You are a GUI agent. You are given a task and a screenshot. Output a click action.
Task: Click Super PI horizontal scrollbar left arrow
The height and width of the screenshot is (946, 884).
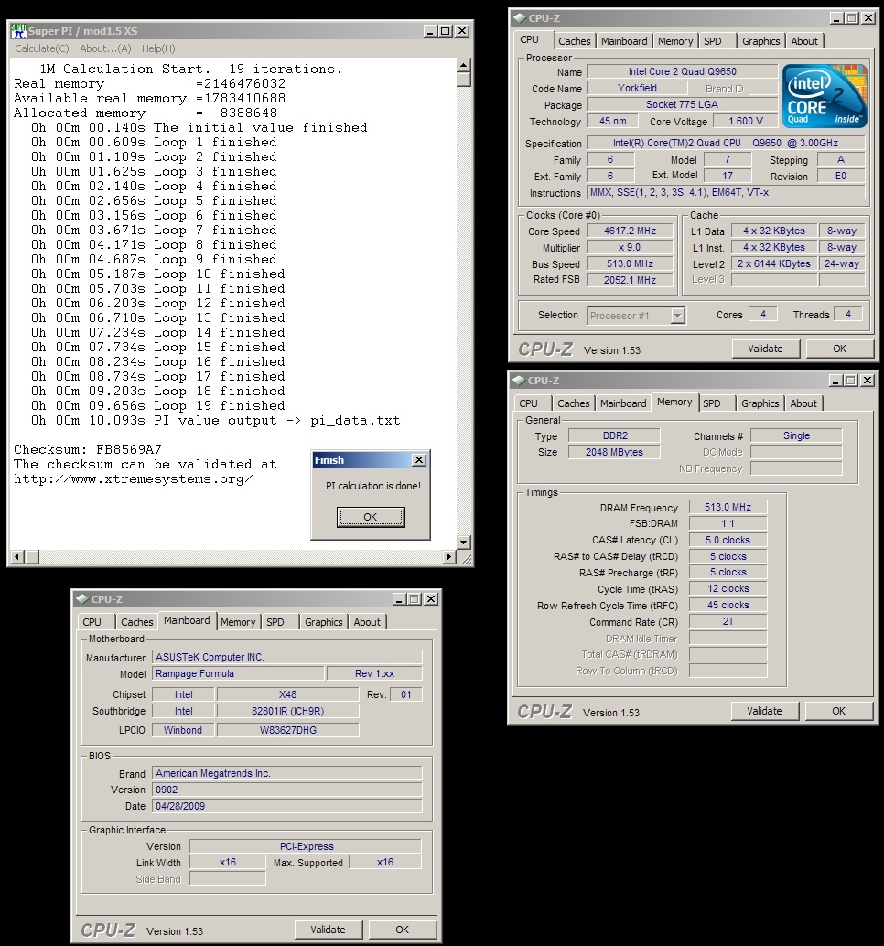16,557
